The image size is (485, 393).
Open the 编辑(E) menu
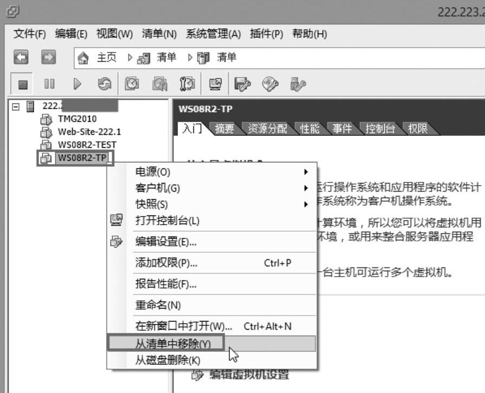[71, 34]
